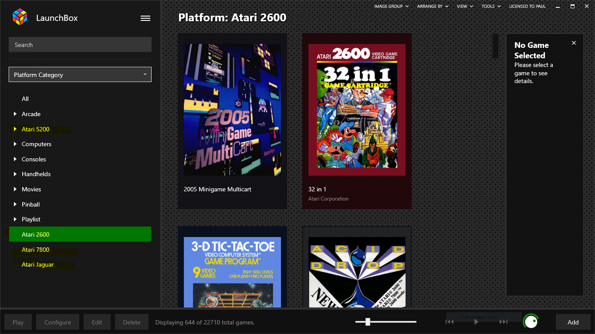Select the Acid Drop box art
Image resolution: width=595 pixels, height=334 pixels.
357,272
